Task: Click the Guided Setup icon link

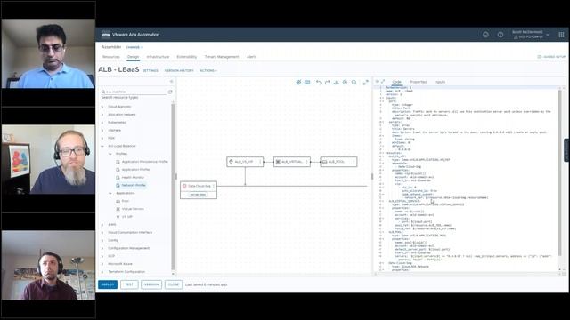Action: (x=551, y=57)
